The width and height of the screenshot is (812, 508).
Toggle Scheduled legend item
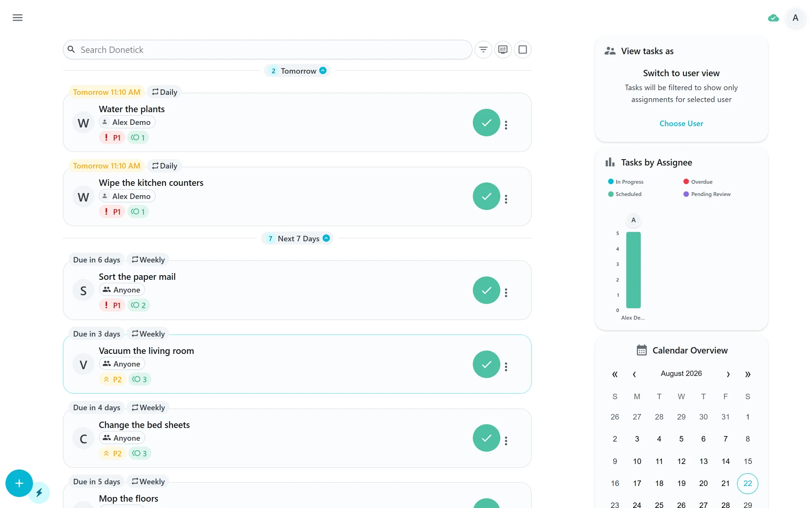(x=625, y=194)
